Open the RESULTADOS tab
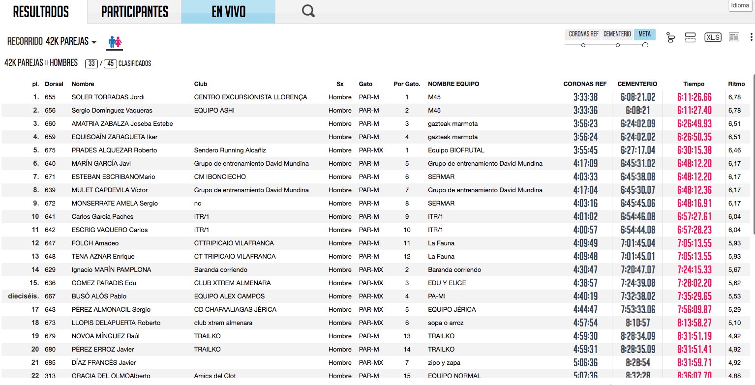Screen dimensions: 755x385 coord(41,12)
